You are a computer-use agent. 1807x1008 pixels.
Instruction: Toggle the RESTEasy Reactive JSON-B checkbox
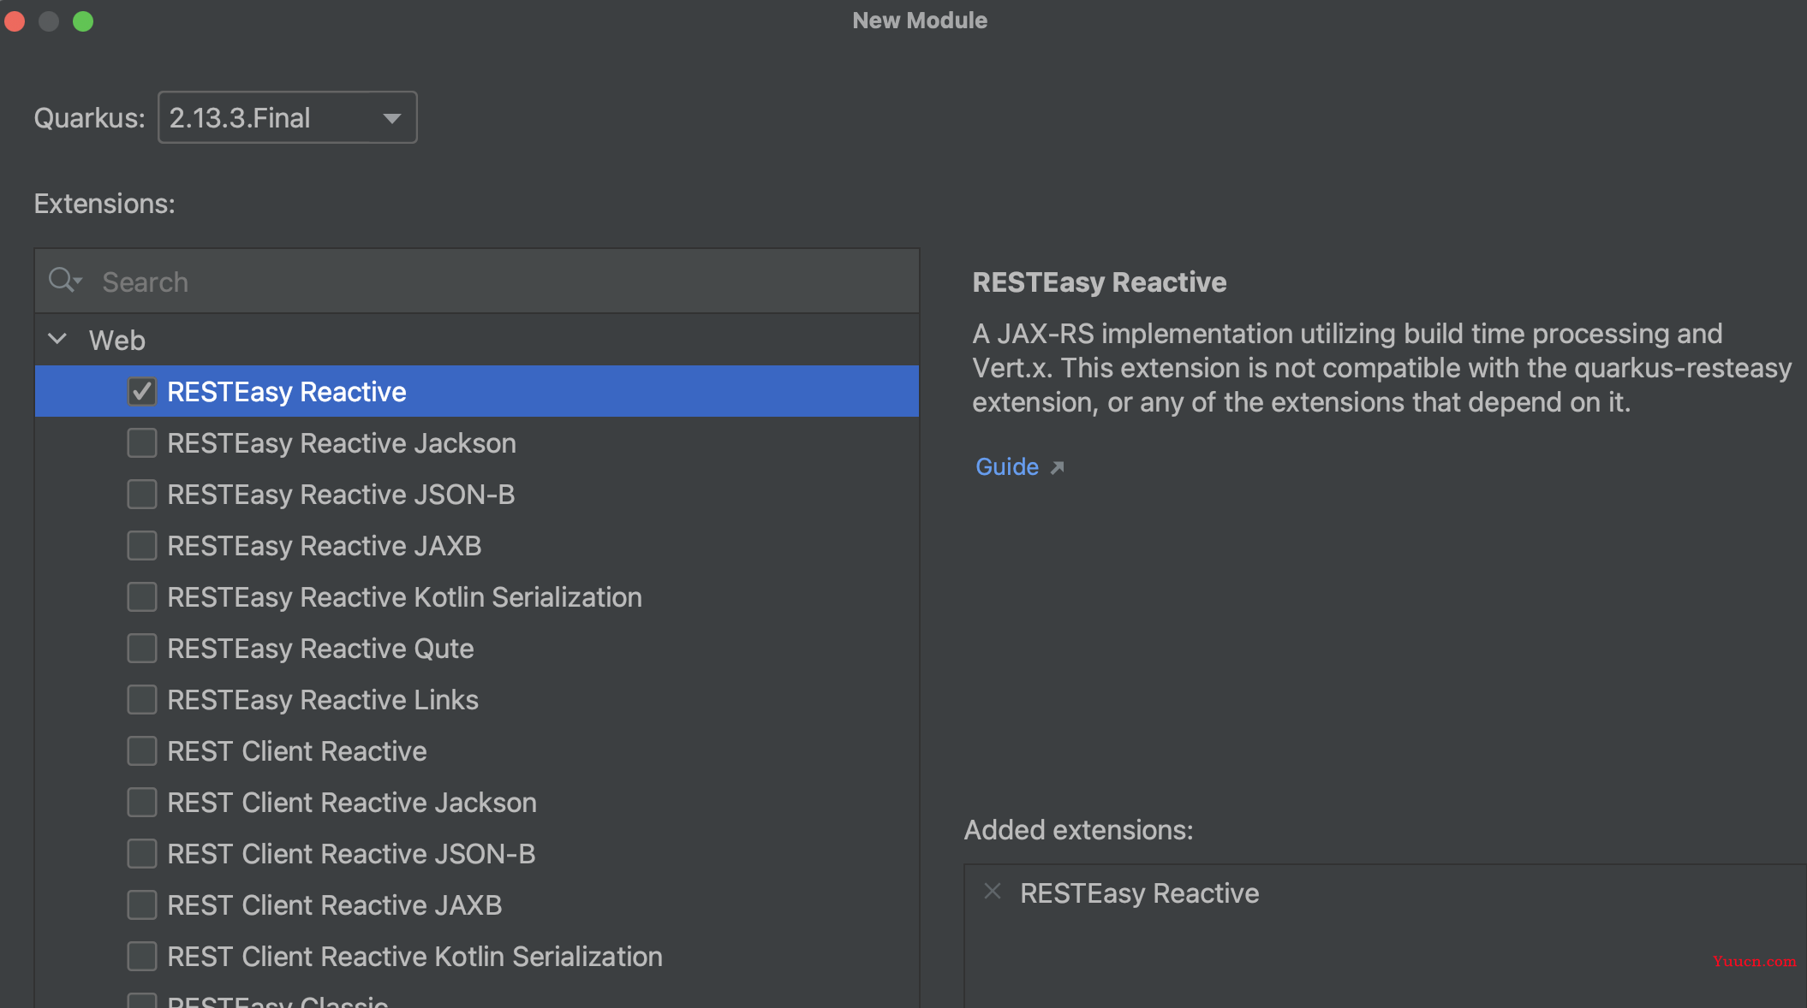point(141,494)
